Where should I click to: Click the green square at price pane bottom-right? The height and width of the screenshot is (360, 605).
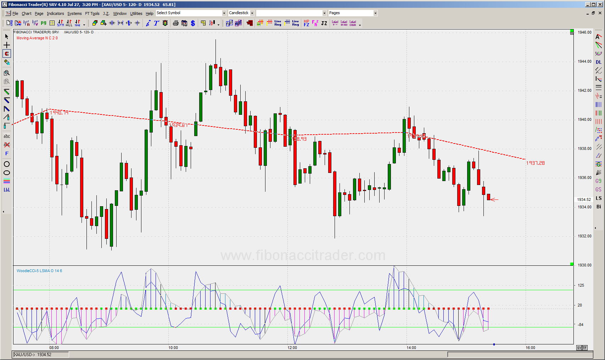click(572, 264)
